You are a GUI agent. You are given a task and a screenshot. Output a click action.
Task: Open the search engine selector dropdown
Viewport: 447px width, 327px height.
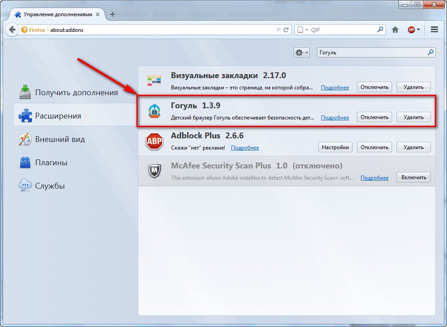(x=302, y=30)
